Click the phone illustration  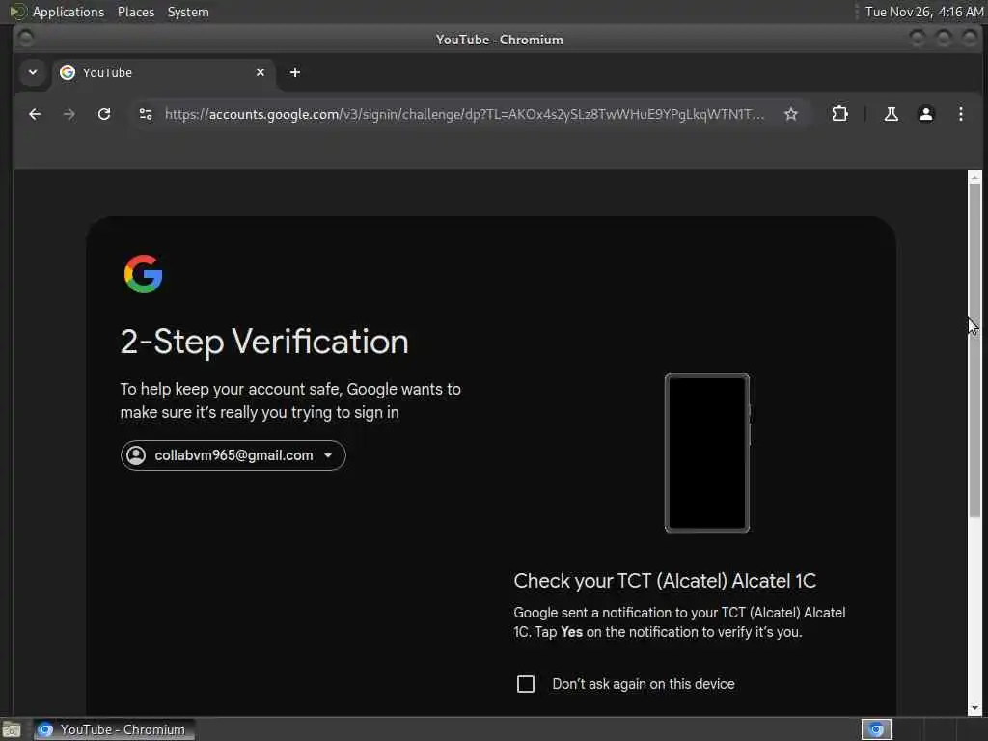707,453
